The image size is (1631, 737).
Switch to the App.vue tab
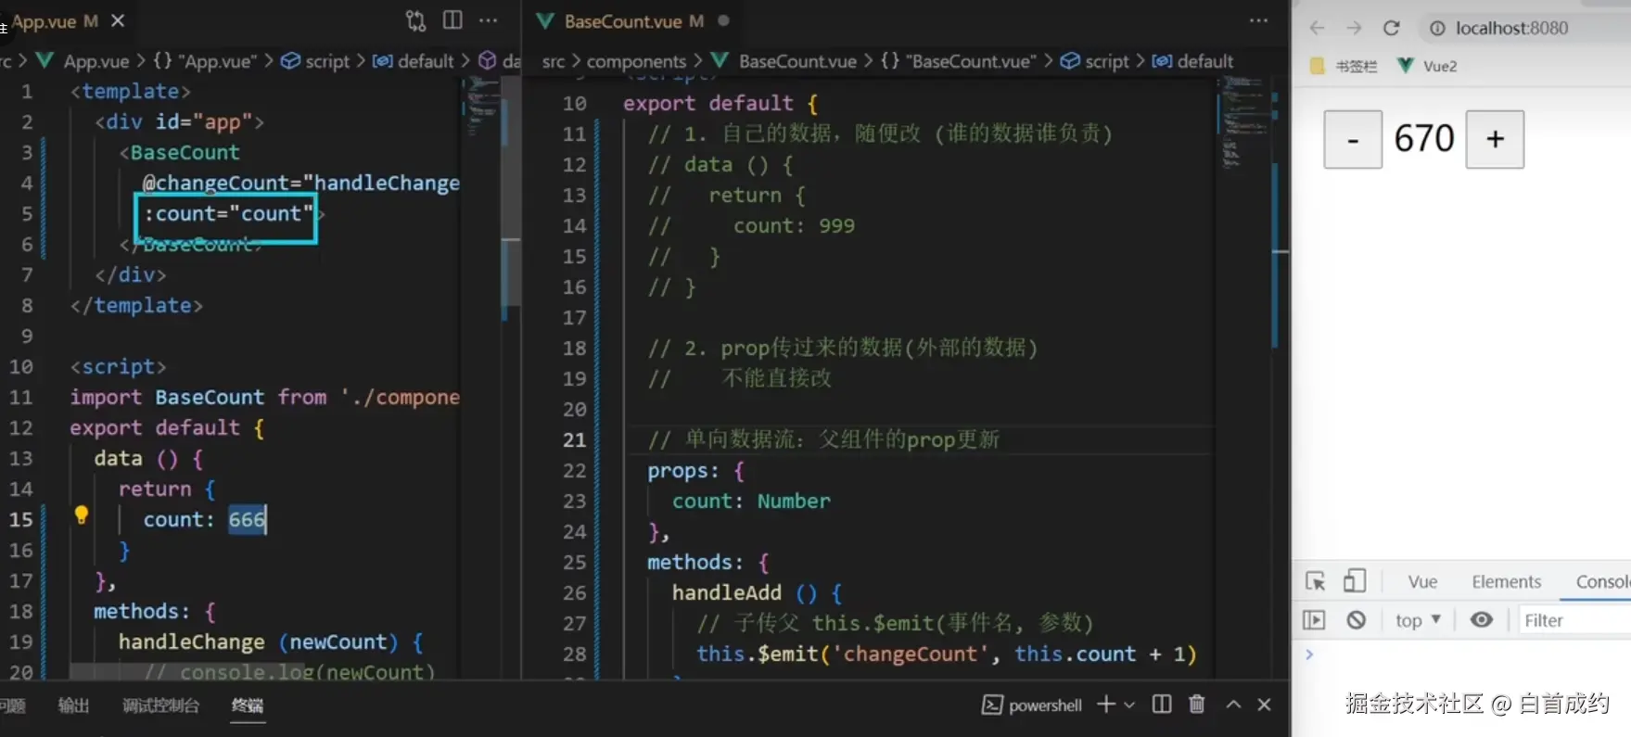point(54,20)
